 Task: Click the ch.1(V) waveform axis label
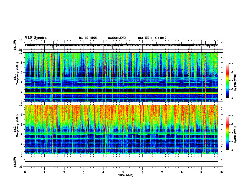coord(15,45)
